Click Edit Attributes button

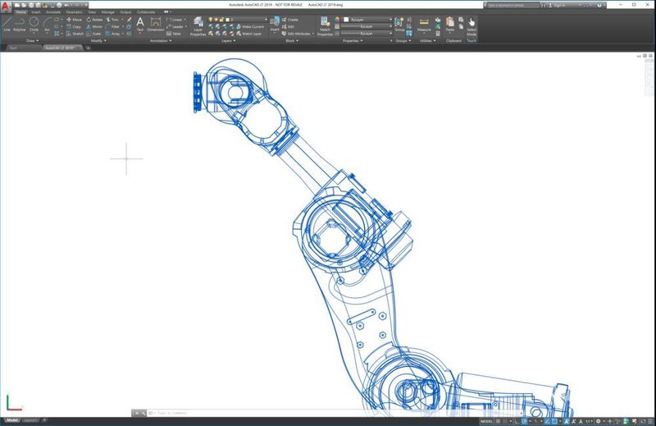(296, 34)
